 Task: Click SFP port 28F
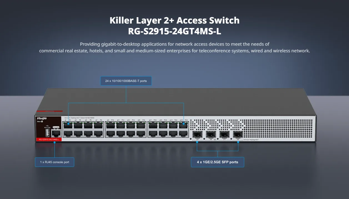[238, 135]
